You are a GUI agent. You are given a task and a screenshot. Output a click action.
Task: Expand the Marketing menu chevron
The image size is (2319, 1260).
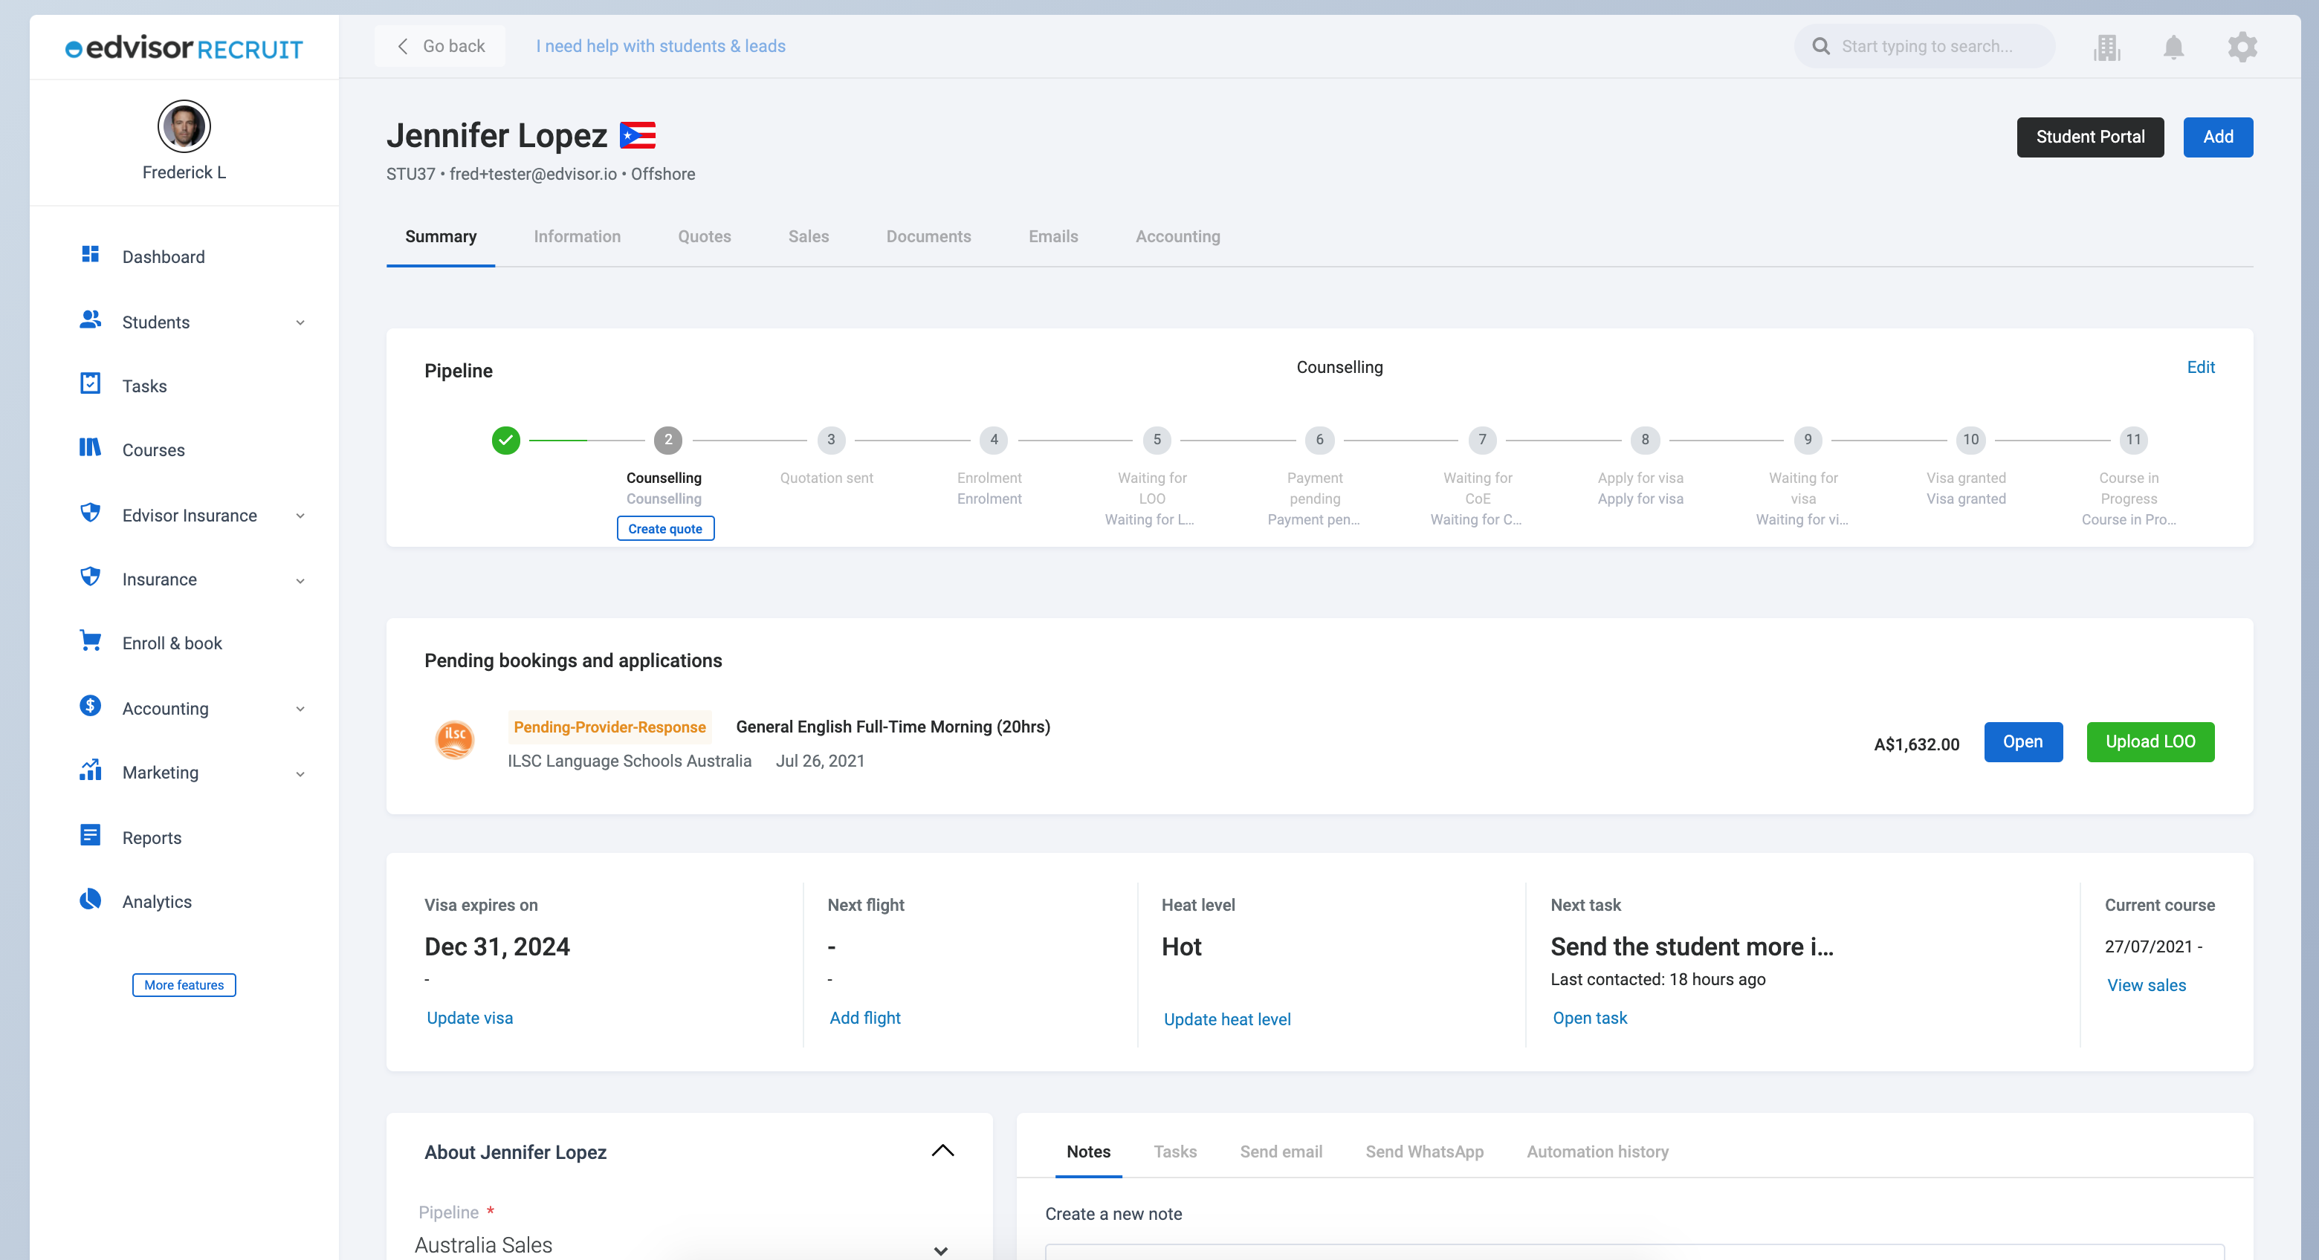pyautogui.click(x=300, y=774)
